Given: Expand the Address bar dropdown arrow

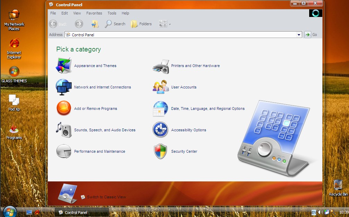Looking at the screenshot, I should pyautogui.click(x=299, y=35).
